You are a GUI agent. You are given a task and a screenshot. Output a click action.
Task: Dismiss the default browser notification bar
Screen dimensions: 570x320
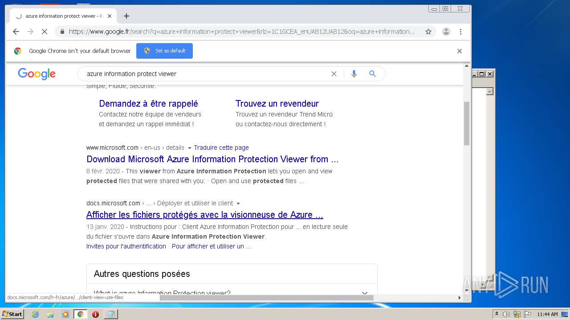coord(460,51)
